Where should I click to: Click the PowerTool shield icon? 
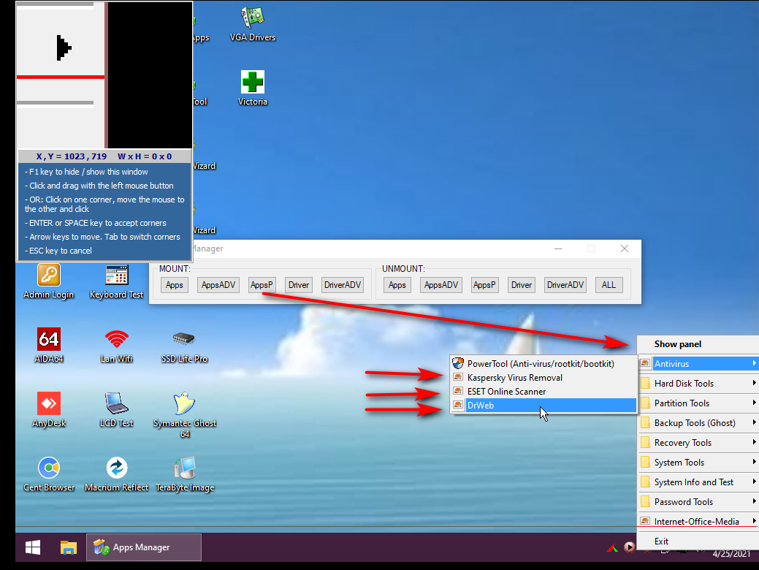458,363
